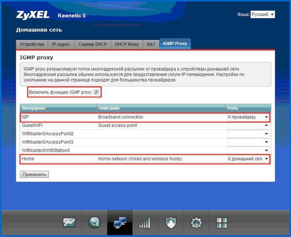Select the WifiMaster0/AccessPoint3 interface name

click(x=47, y=142)
